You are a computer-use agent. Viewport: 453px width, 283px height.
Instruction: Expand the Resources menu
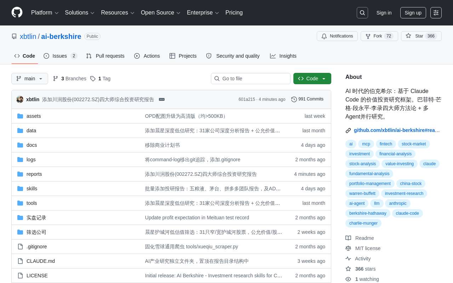click(117, 13)
